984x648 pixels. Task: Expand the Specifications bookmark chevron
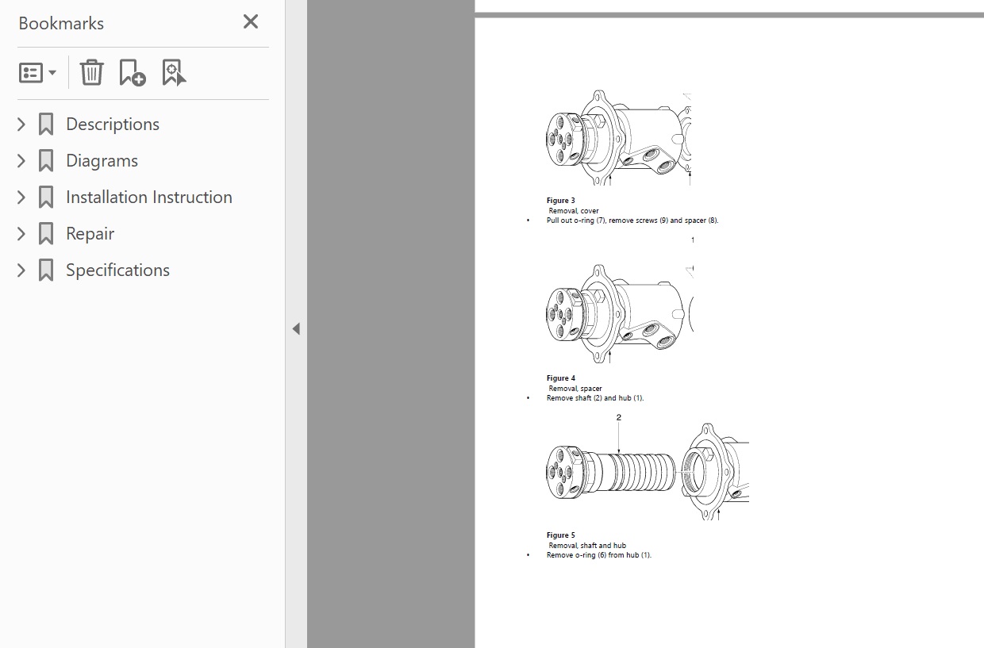pyautogui.click(x=21, y=270)
